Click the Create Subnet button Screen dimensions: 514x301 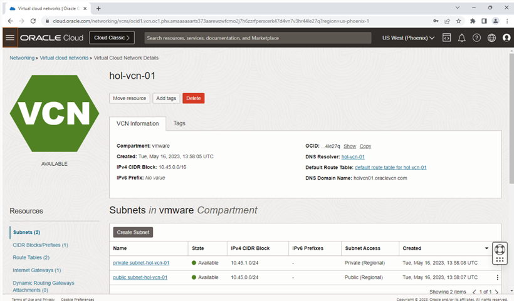[x=133, y=232]
